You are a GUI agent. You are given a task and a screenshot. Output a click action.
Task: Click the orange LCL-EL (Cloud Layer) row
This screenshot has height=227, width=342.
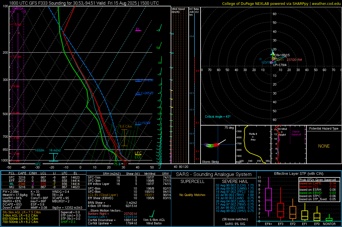[x=129, y=195]
